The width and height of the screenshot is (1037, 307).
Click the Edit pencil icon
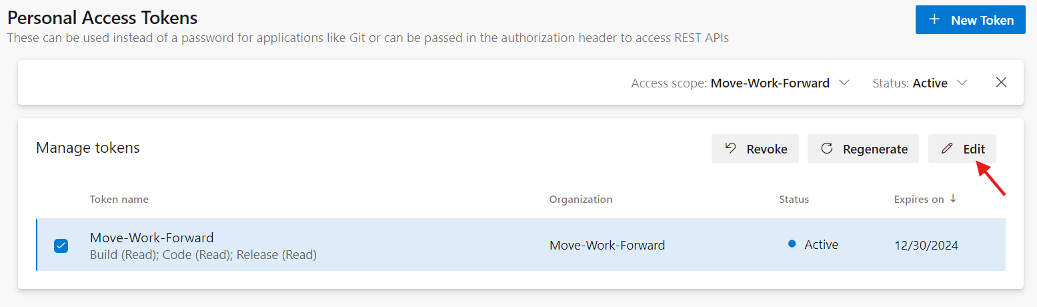point(947,149)
